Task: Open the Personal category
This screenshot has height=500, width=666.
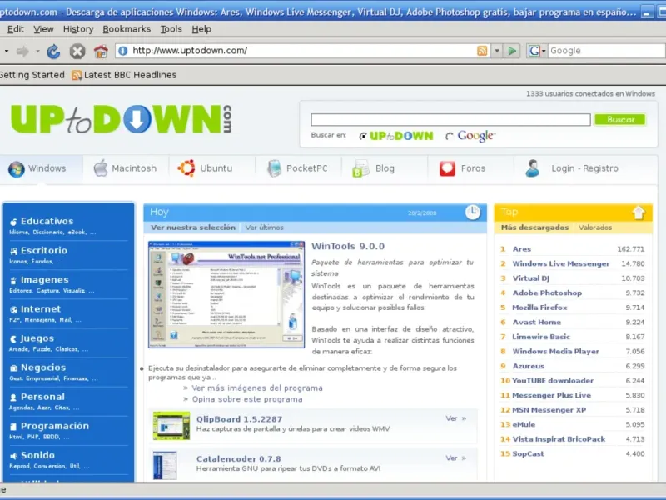Action: pyautogui.click(x=43, y=397)
